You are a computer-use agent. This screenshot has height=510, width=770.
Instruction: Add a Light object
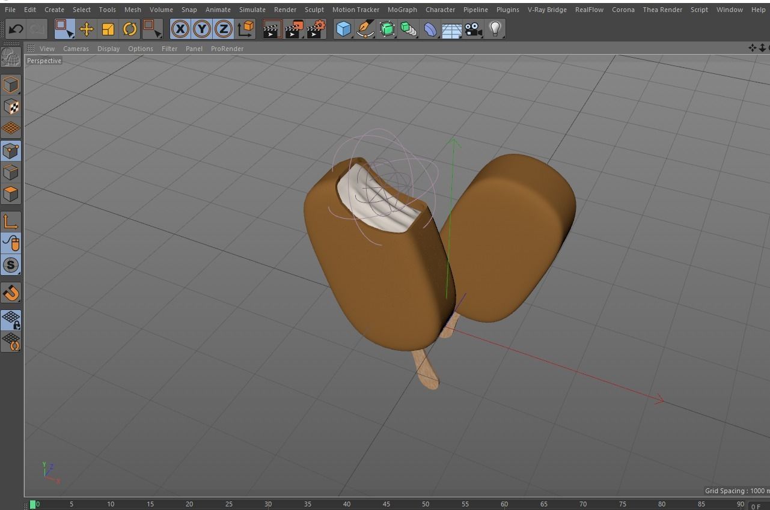tap(495, 29)
